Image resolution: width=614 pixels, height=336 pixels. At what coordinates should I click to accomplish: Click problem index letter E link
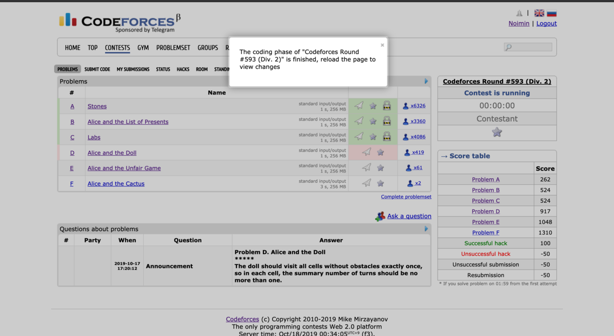coord(72,168)
